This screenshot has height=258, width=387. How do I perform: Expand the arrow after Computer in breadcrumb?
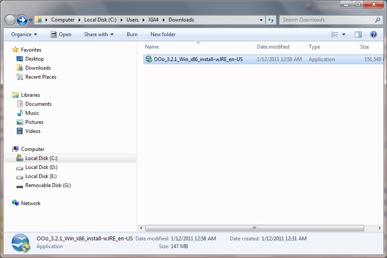tap(80, 20)
